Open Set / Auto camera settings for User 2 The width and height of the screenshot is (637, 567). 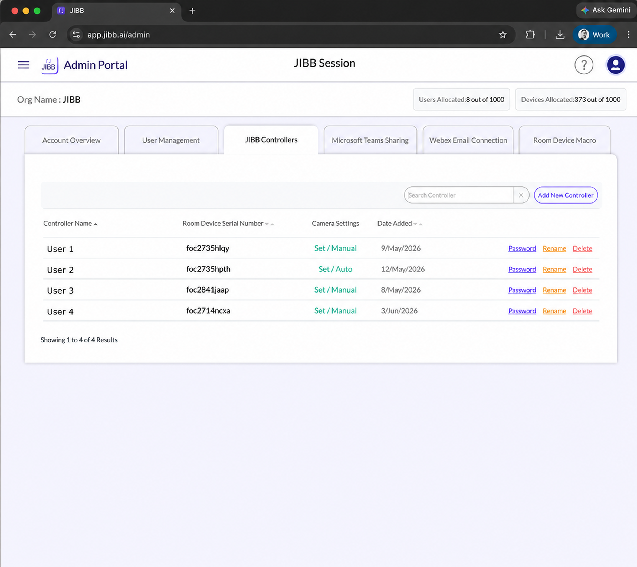[x=335, y=269]
